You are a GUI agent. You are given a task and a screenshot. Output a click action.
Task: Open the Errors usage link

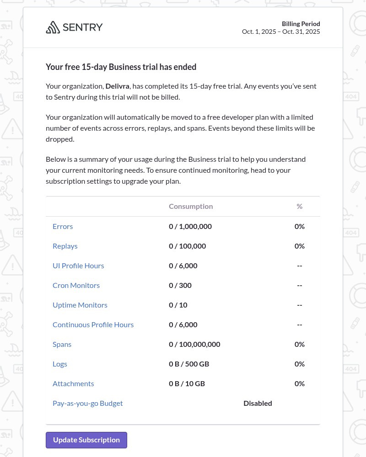pos(63,226)
